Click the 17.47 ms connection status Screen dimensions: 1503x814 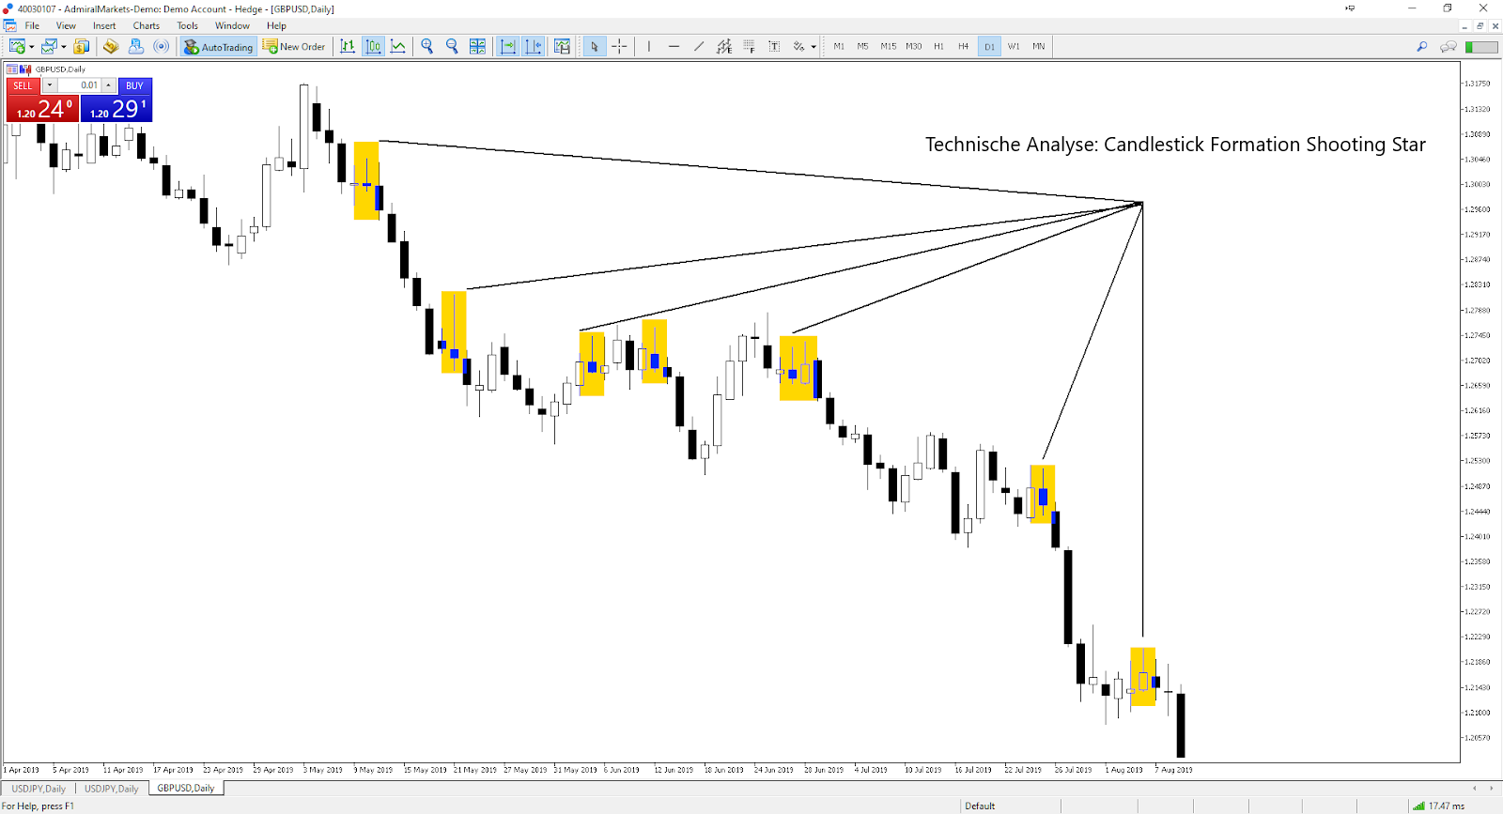coord(1446,806)
